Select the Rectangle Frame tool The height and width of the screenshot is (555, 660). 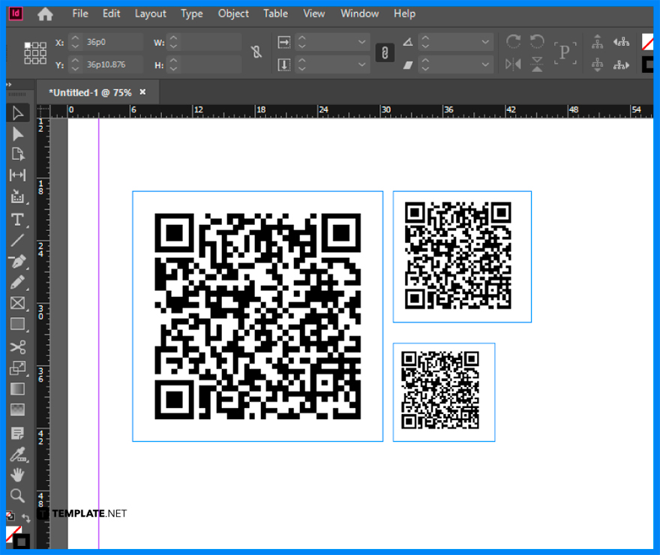pyautogui.click(x=18, y=303)
